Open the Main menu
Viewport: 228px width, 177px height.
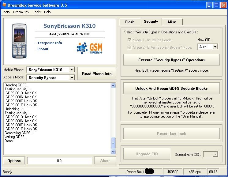6,12
